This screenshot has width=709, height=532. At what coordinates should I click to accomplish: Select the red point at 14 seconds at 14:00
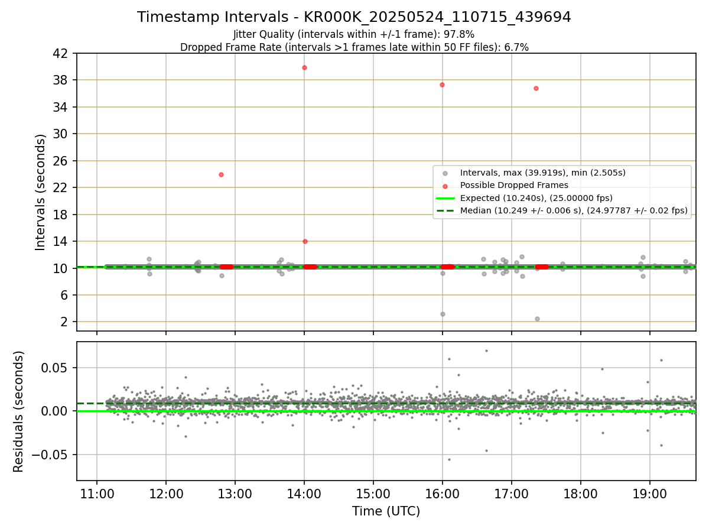[305, 241]
